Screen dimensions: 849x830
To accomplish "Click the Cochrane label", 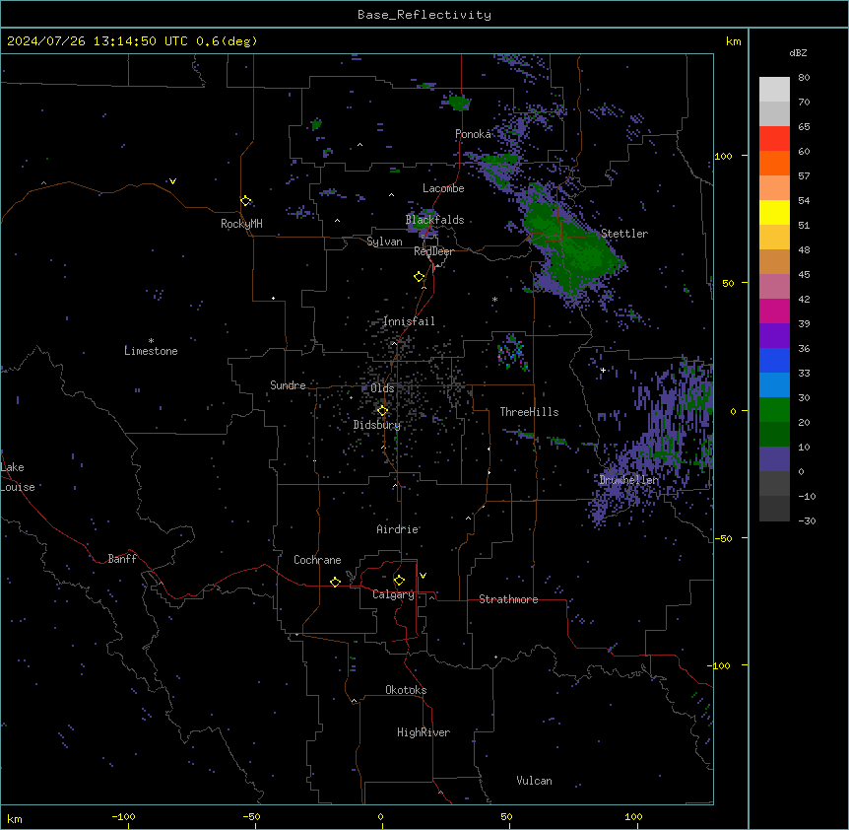I will [x=317, y=560].
